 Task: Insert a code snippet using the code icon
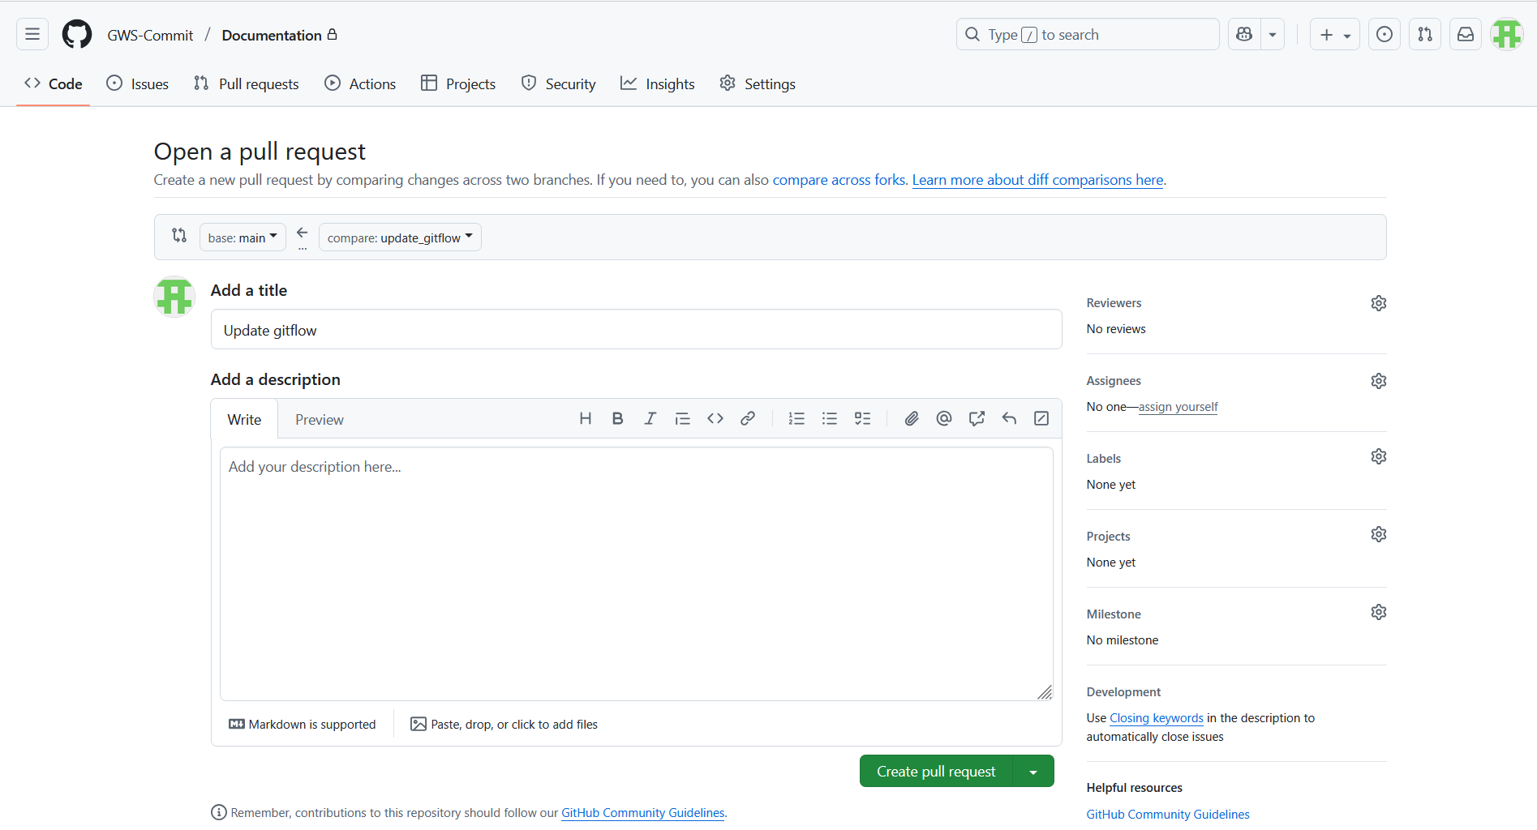click(x=715, y=418)
